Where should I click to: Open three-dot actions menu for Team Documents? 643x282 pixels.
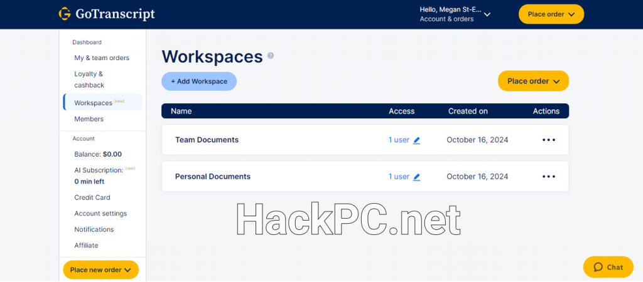coord(549,140)
